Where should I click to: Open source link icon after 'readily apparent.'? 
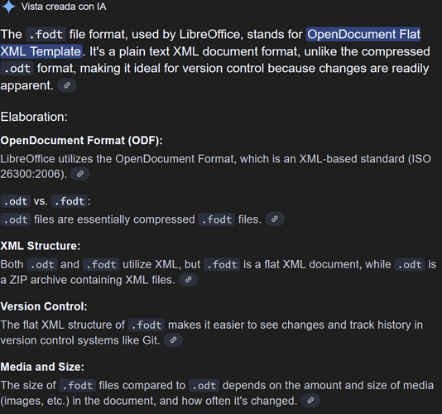[x=67, y=85]
